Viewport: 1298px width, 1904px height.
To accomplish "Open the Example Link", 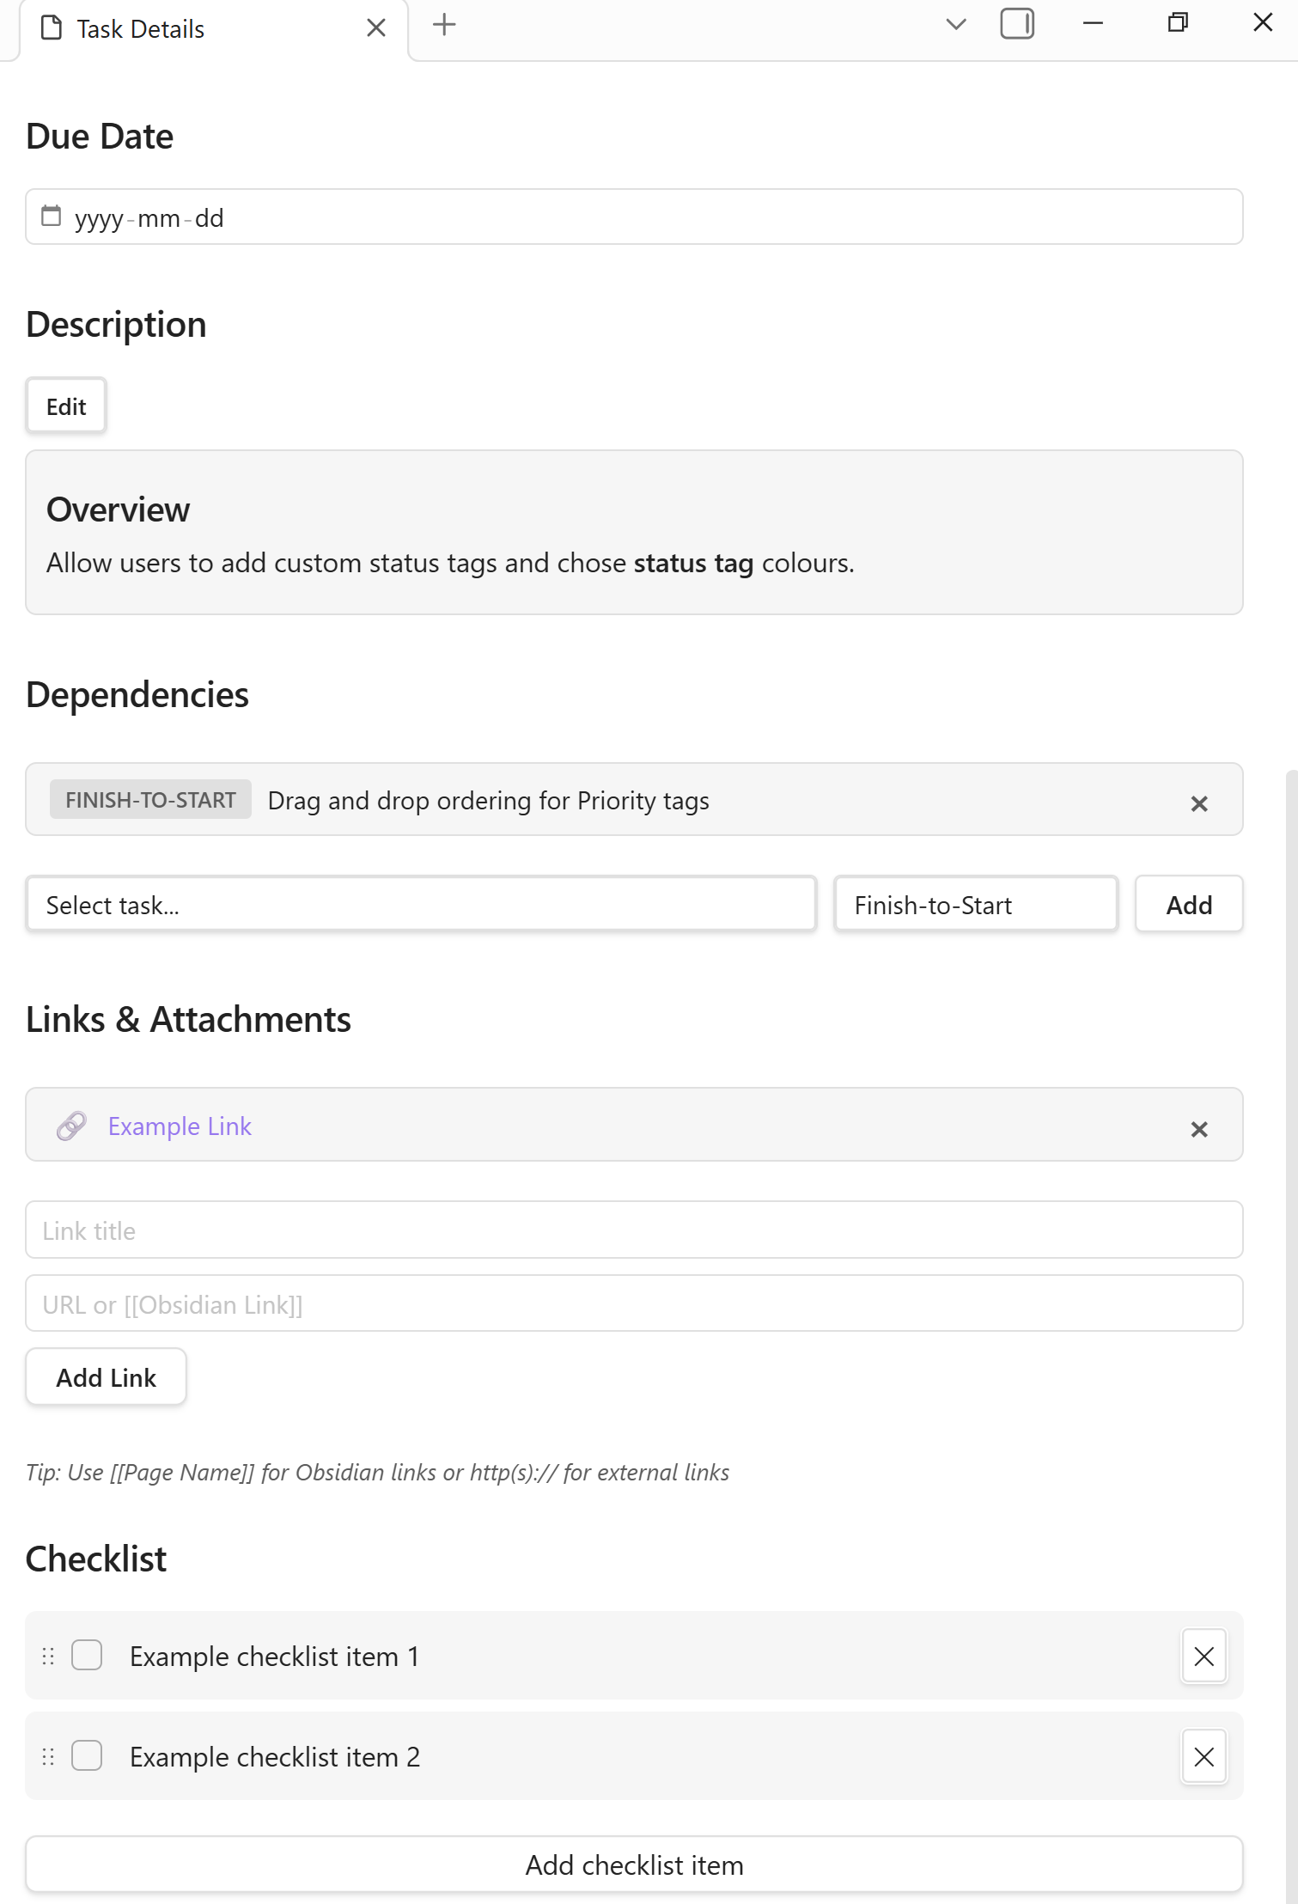I will (180, 1126).
